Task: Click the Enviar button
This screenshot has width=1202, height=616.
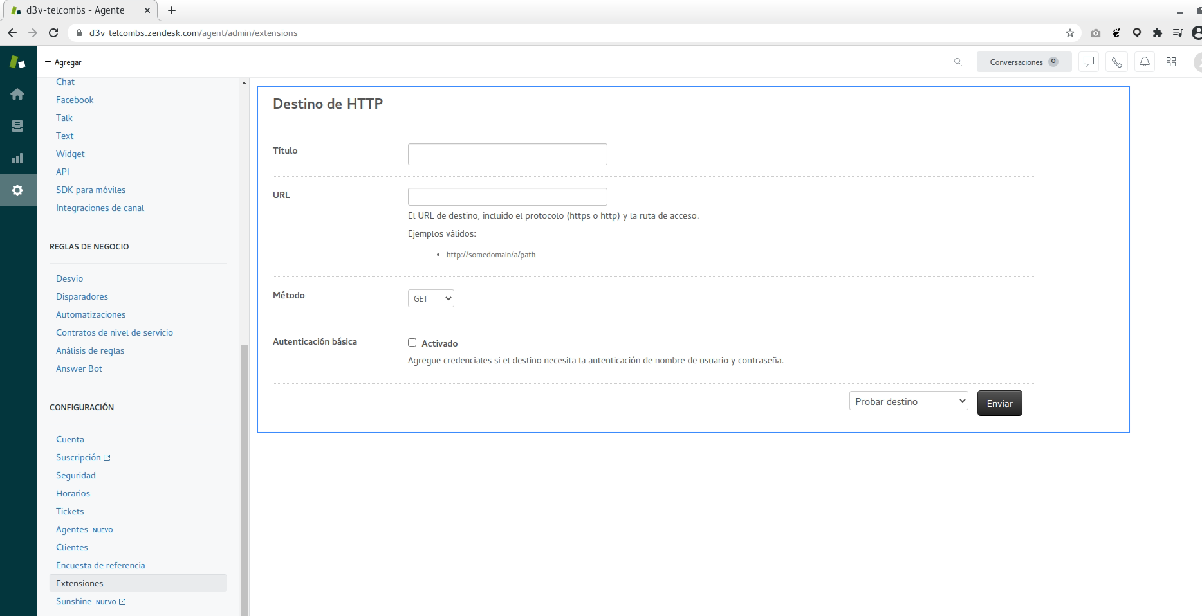Action: tap(999, 403)
